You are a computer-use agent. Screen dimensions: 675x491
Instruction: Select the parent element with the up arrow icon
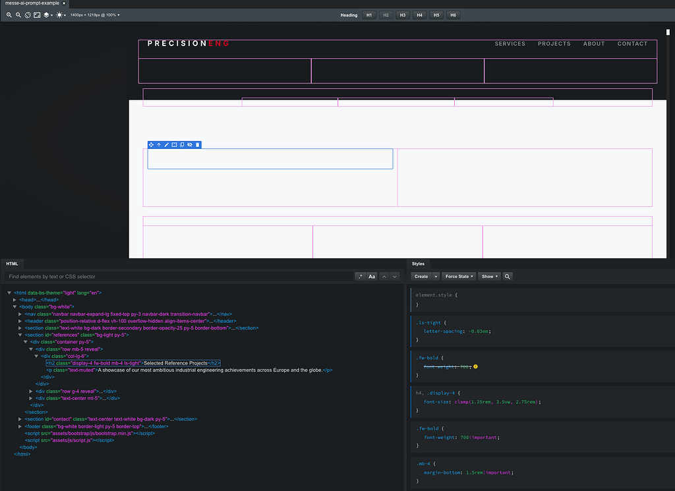[x=159, y=145]
